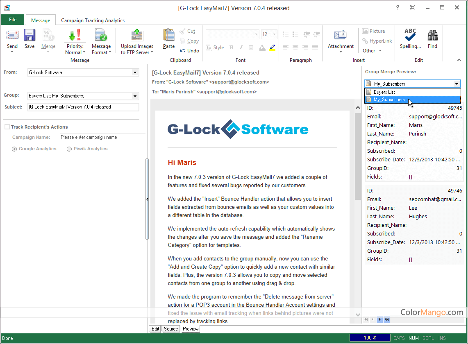Switch to the Source view tab

(171, 329)
